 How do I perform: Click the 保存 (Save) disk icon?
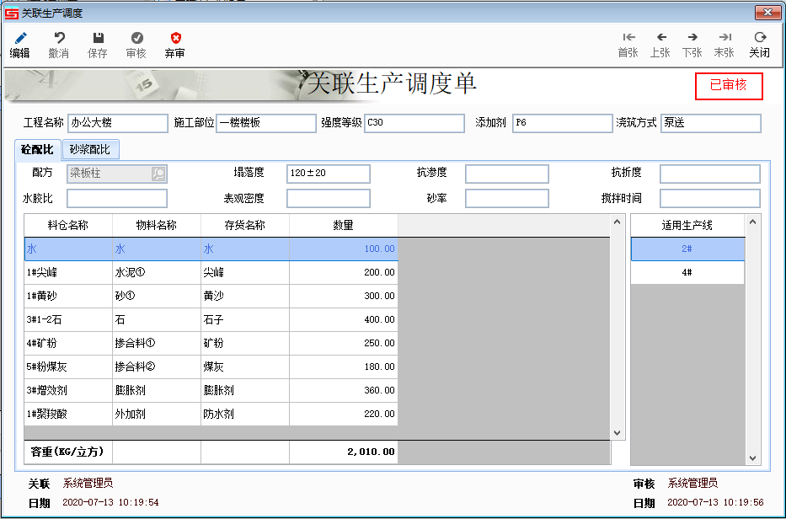click(98, 39)
